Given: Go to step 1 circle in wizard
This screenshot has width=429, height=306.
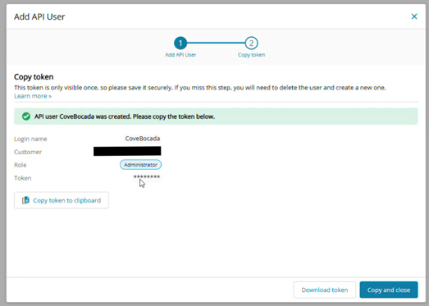Looking at the screenshot, I should 180,43.
